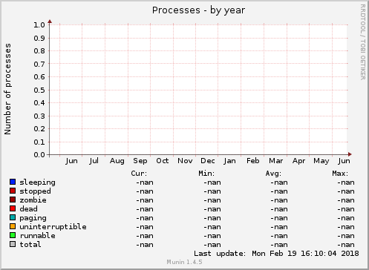Click the 'Max:' column header

tap(340, 174)
